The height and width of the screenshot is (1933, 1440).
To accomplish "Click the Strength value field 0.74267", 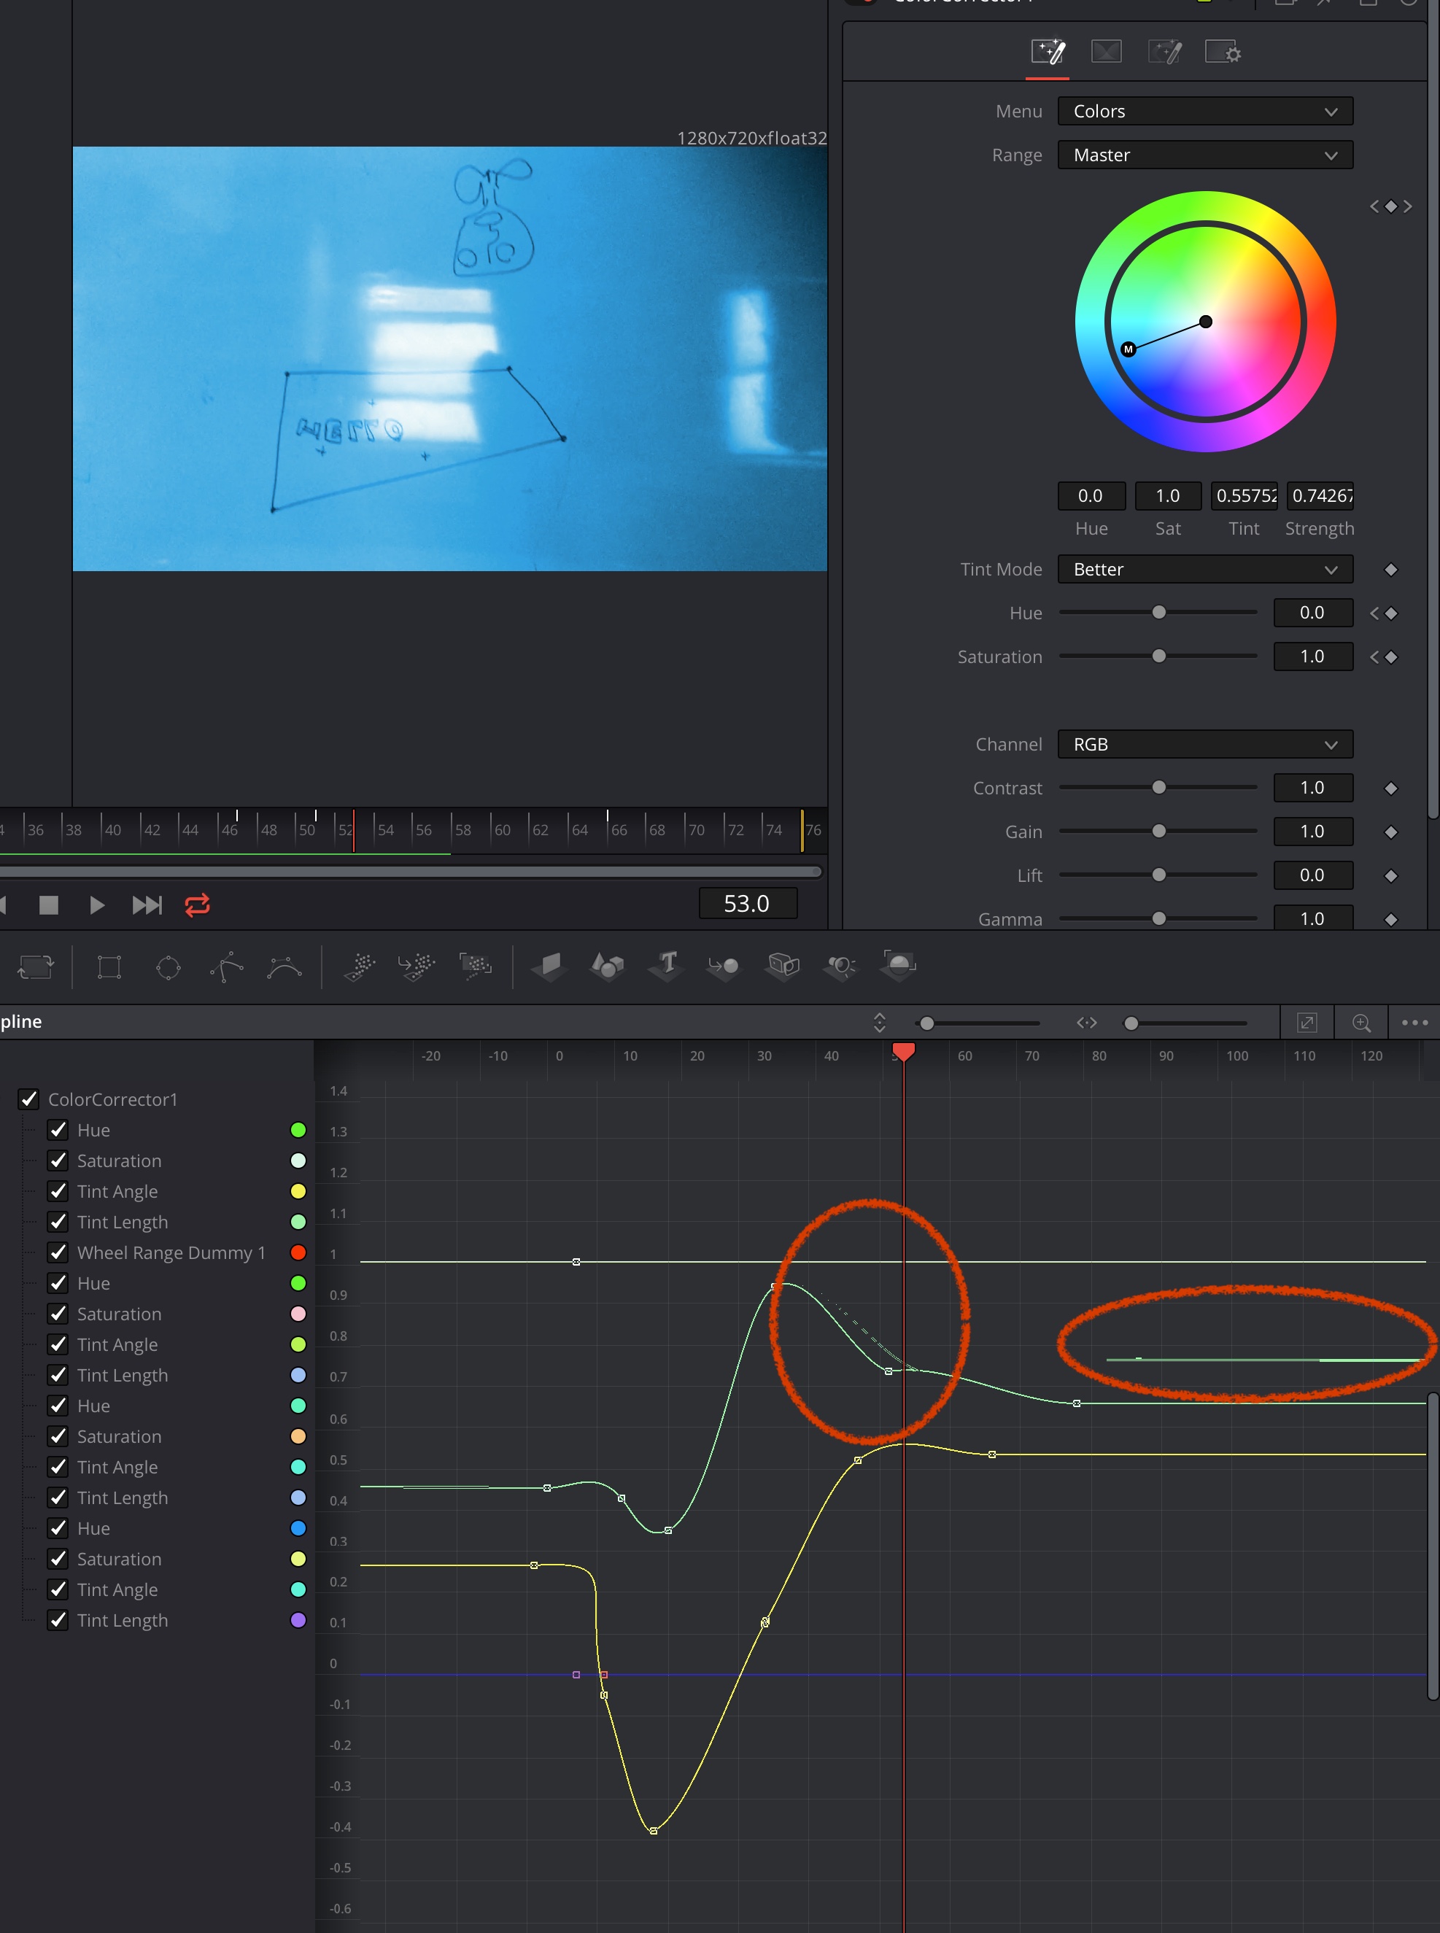I will tap(1320, 496).
